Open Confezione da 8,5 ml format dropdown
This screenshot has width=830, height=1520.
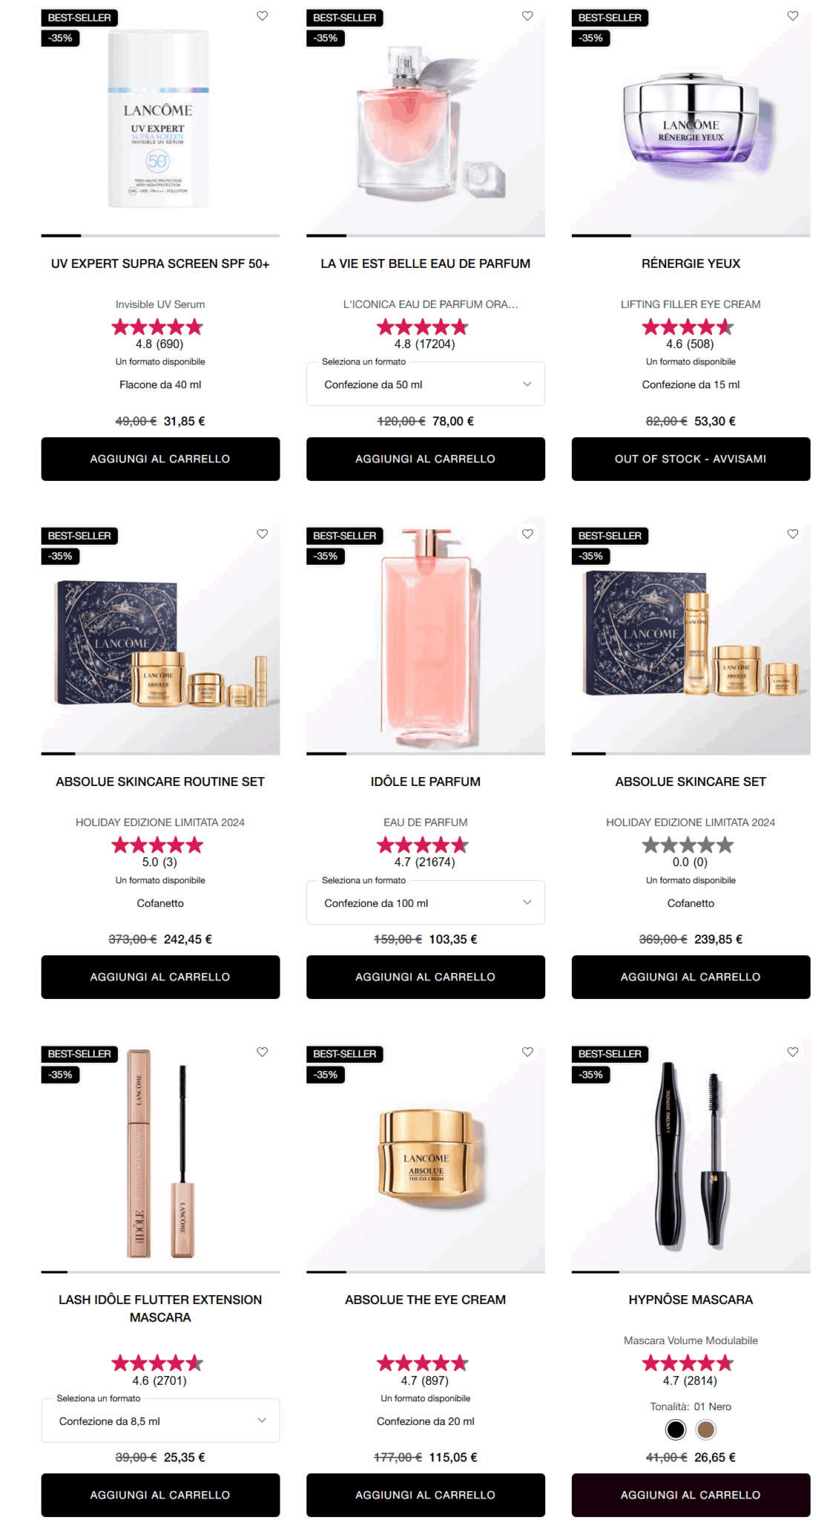coord(160,1421)
